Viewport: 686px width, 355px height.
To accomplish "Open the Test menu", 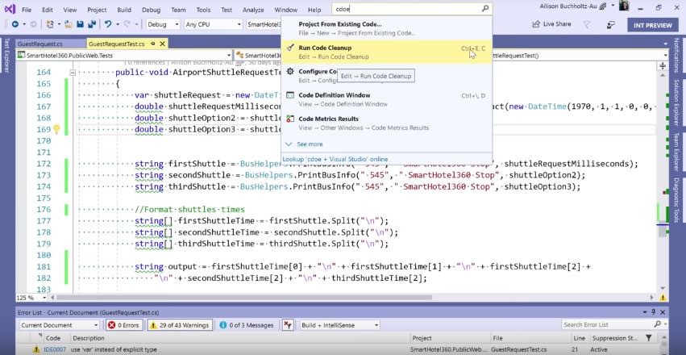I will pos(227,10).
